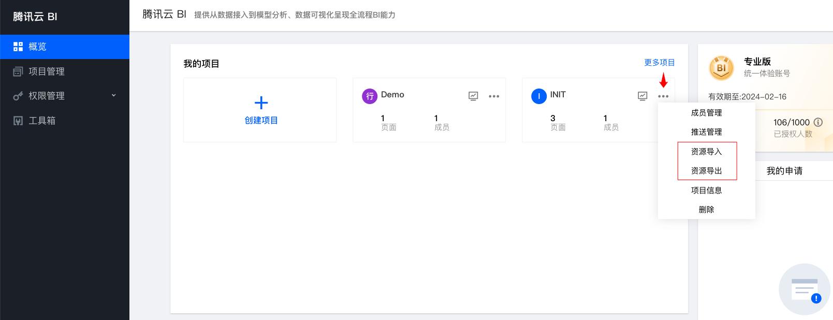
Task: Click INIT project's dashboard chart icon
Action: pyautogui.click(x=642, y=96)
